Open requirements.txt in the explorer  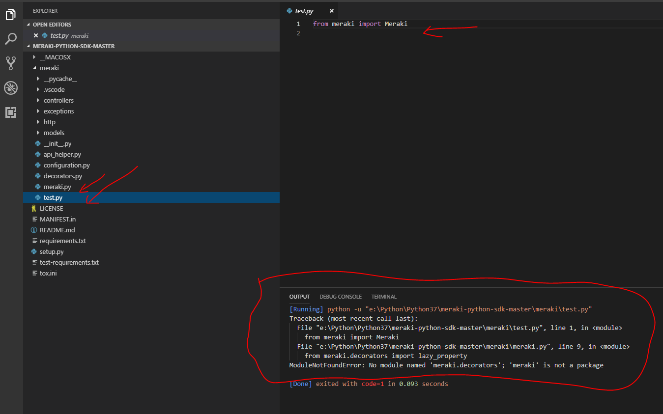62,241
